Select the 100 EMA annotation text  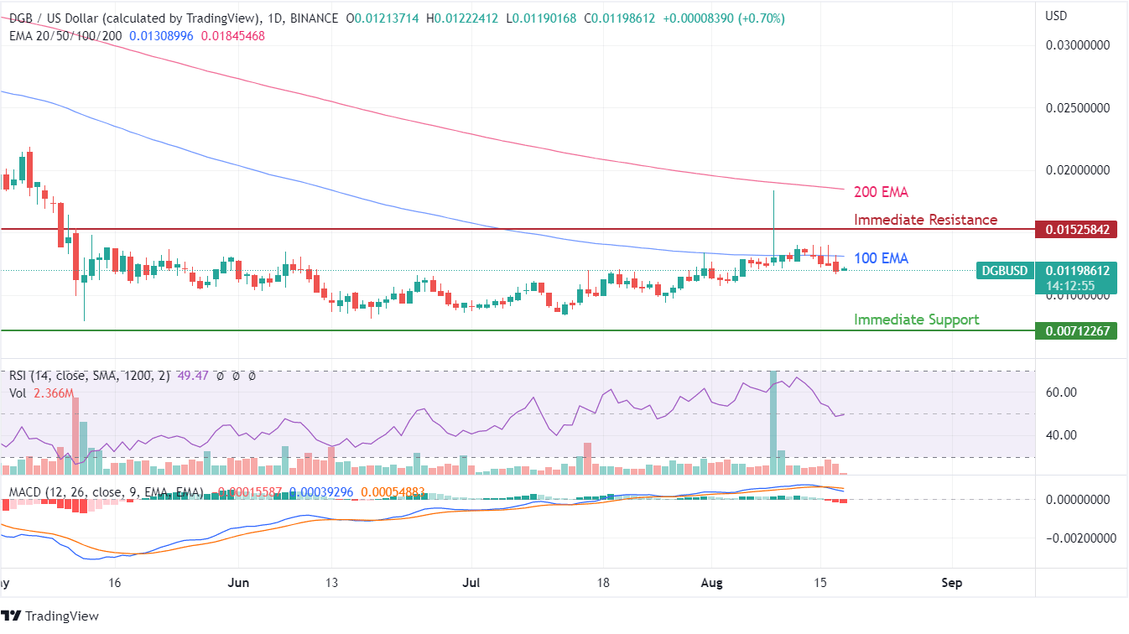(881, 258)
